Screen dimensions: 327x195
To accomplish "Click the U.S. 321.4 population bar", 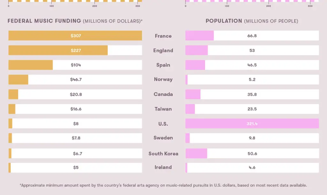I will click(252, 124).
